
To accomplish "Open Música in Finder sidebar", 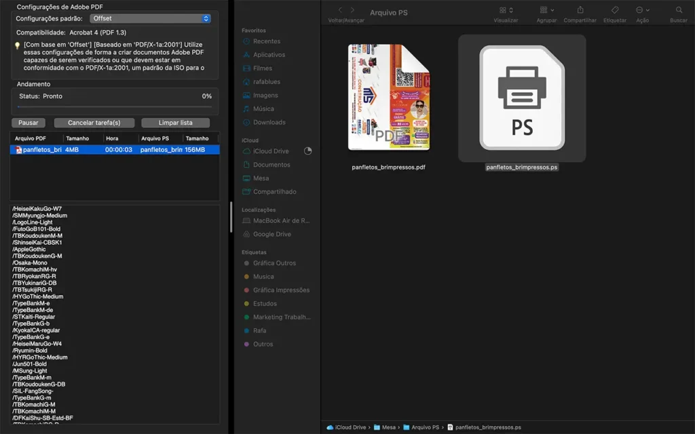I will point(263,109).
